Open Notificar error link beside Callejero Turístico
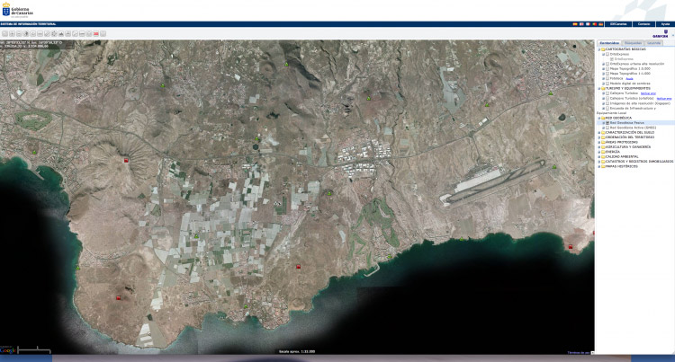 pyautogui.click(x=648, y=93)
